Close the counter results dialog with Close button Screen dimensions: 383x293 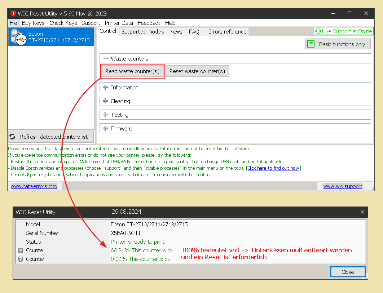pos(348,272)
